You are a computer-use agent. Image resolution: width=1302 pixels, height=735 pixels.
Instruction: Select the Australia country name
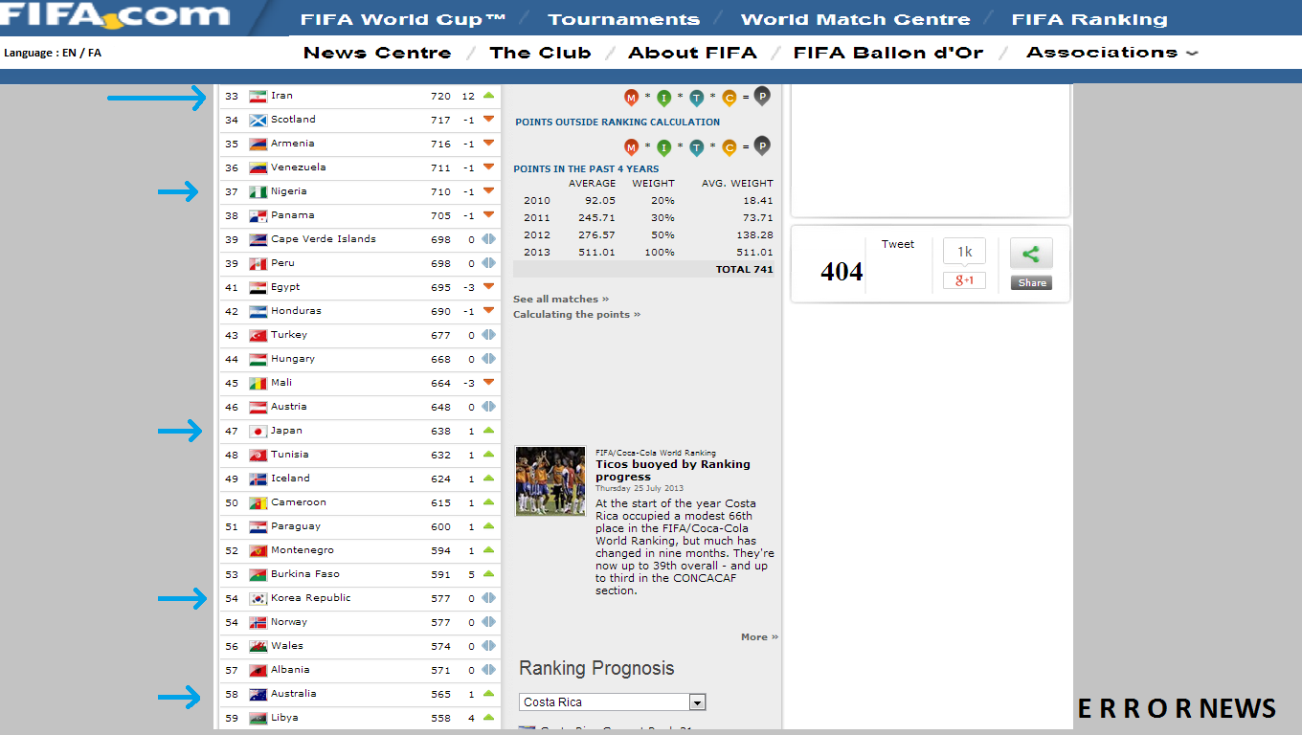(293, 694)
